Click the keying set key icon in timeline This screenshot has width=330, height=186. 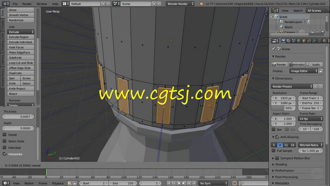[241, 183]
